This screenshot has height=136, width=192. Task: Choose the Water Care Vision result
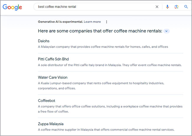click(x=53, y=77)
